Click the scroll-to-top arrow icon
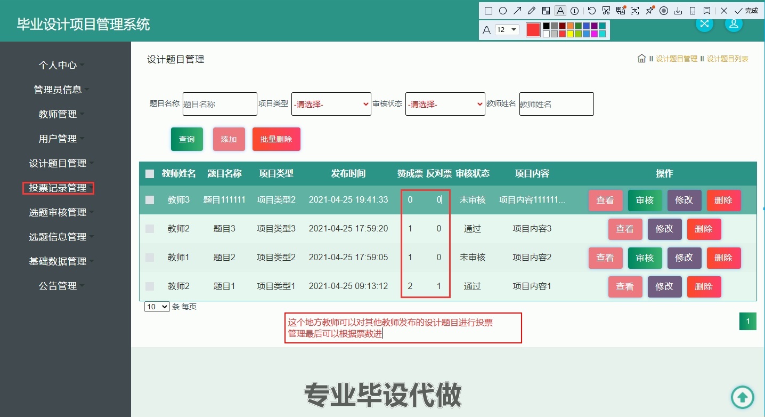 742,396
